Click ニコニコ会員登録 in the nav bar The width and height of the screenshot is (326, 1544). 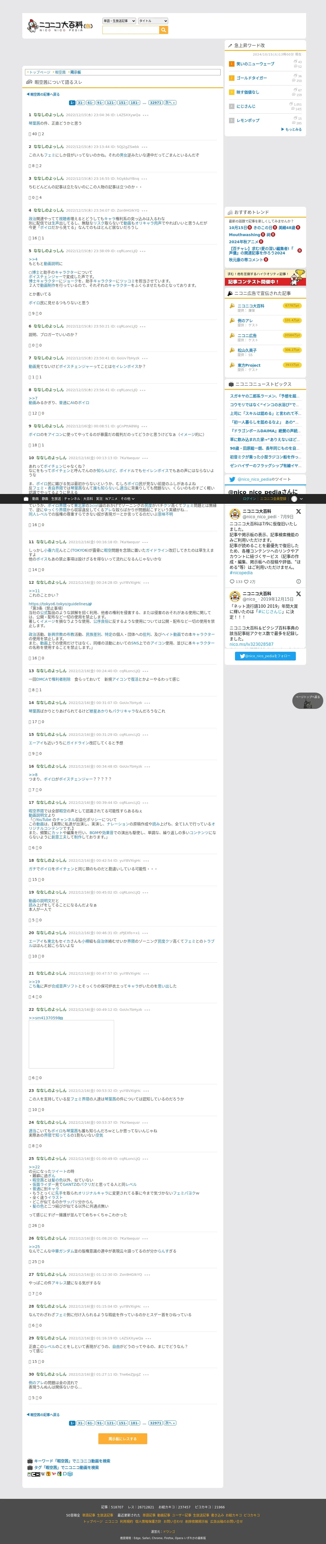coord(273,499)
